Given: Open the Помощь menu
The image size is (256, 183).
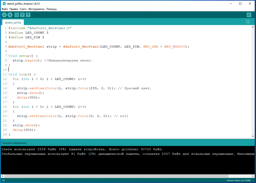Looking at the screenshot, I should click(x=51, y=9).
